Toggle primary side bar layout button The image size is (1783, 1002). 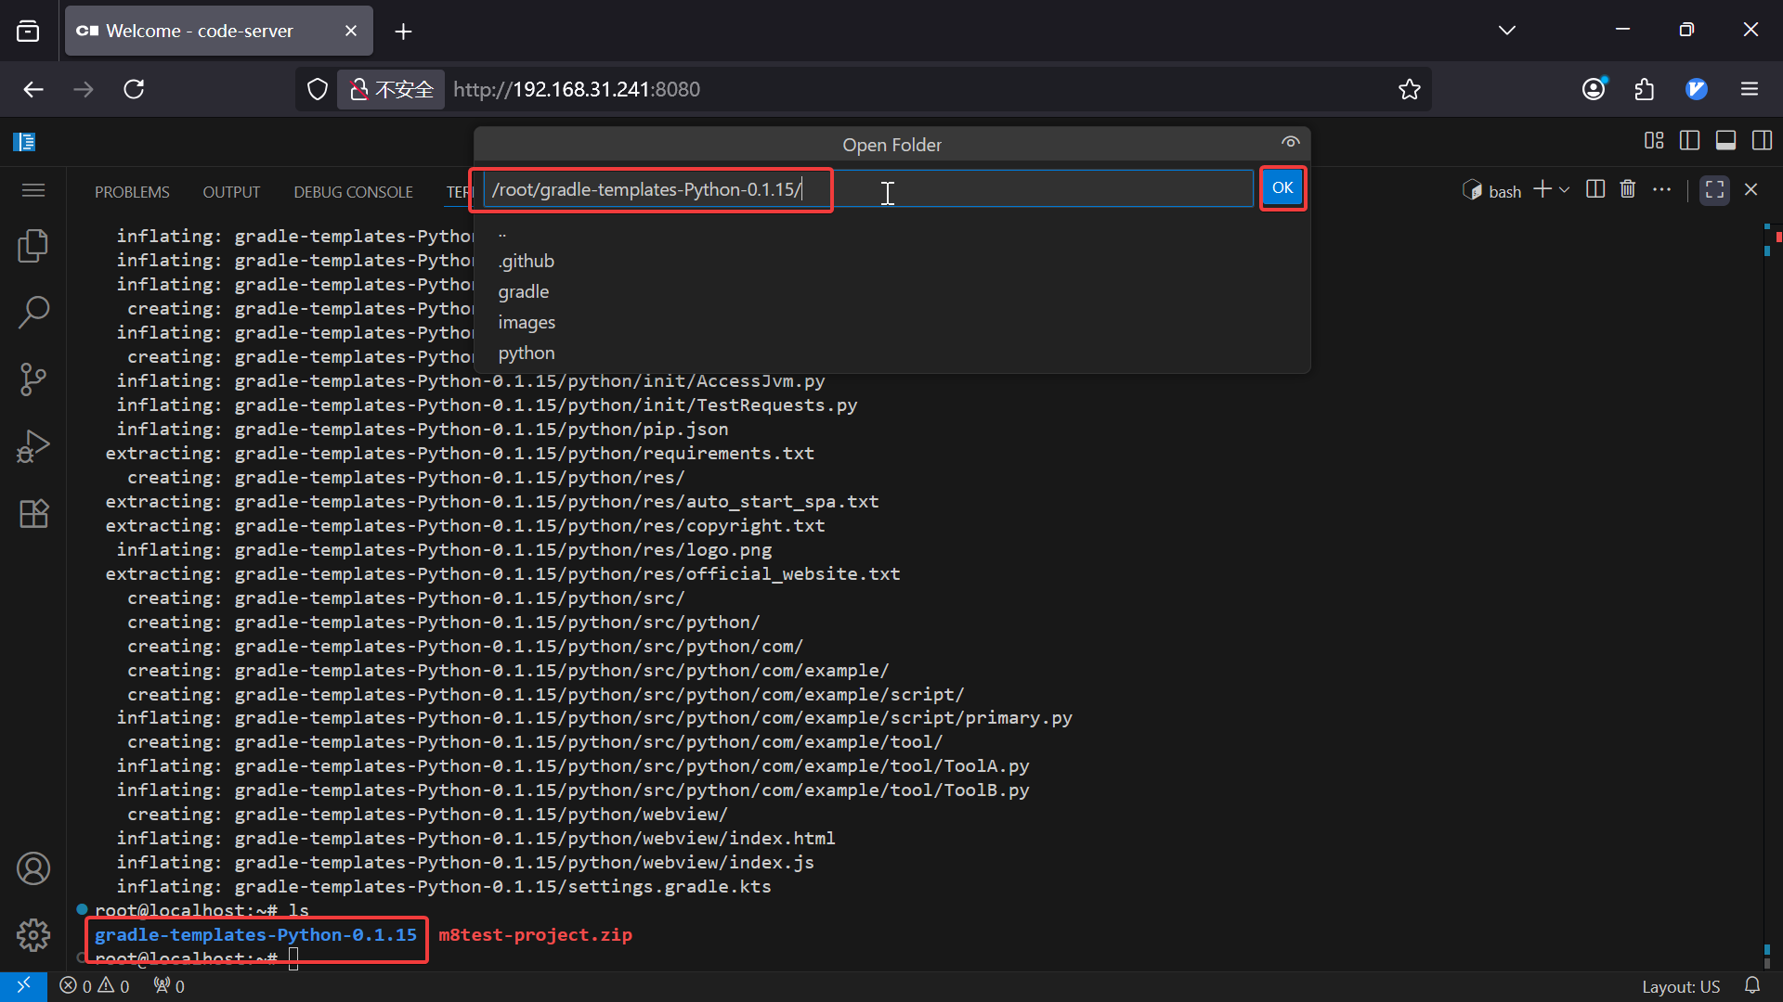click(x=1689, y=141)
